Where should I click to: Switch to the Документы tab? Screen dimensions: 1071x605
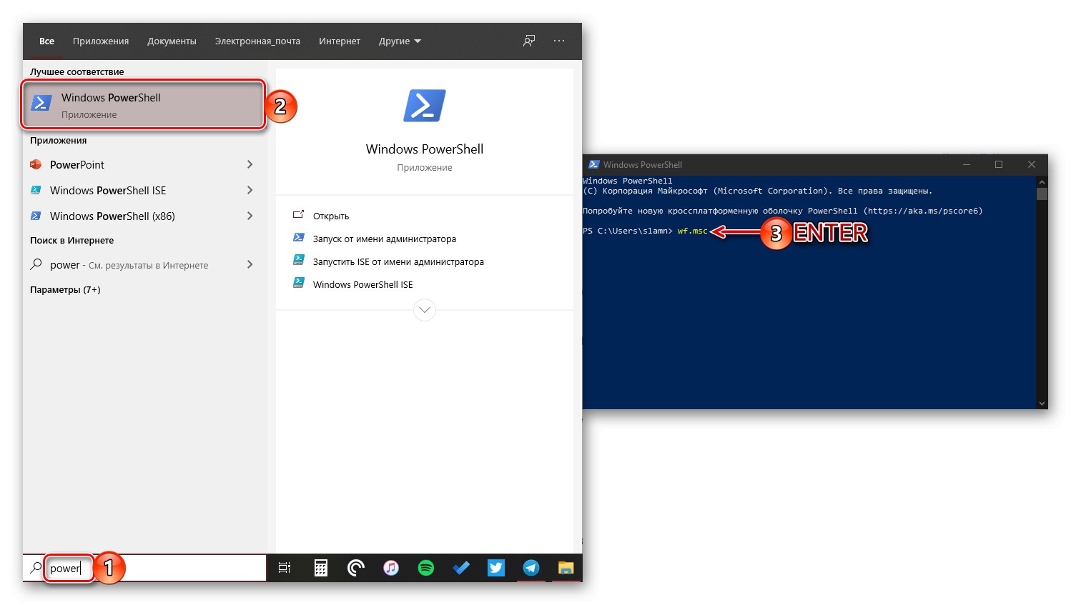click(x=172, y=41)
